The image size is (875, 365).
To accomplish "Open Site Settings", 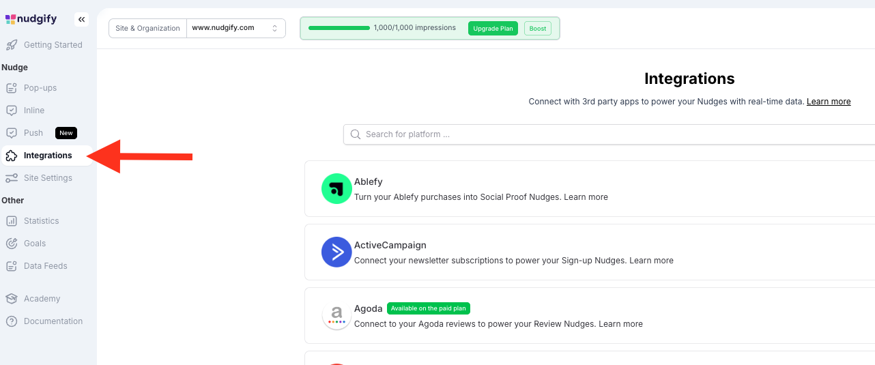I will tap(46, 178).
